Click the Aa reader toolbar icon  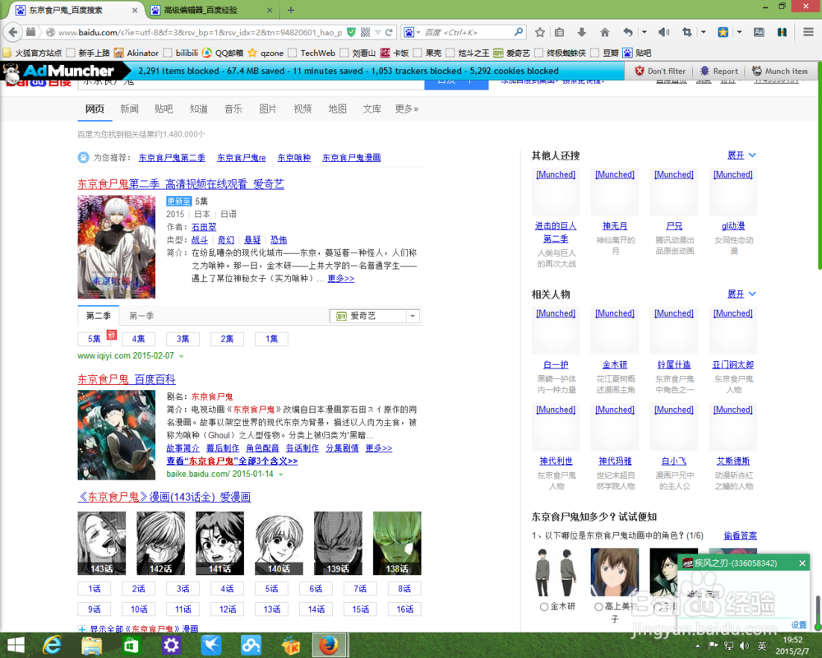[x=759, y=32]
